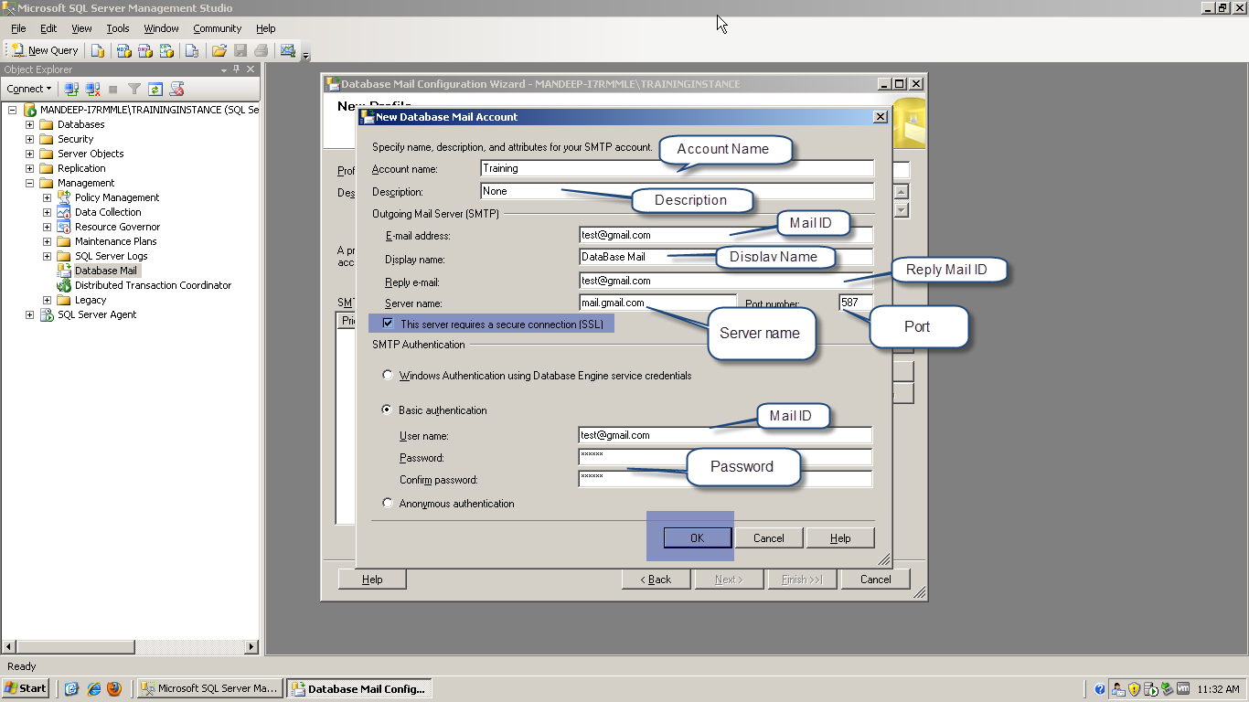1249x702 pixels.
Task: Click the red-X script icon in Object Explorer toolbar
Action: tap(177, 89)
